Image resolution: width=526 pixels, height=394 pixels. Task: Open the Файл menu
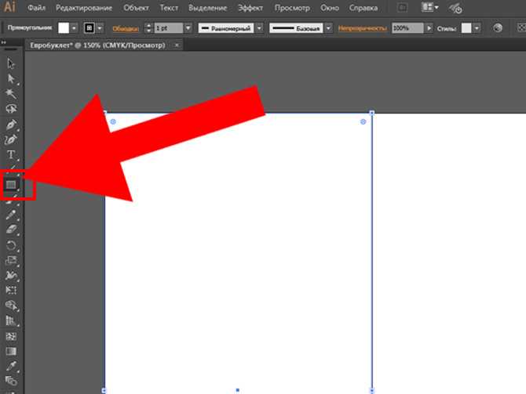point(36,8)
